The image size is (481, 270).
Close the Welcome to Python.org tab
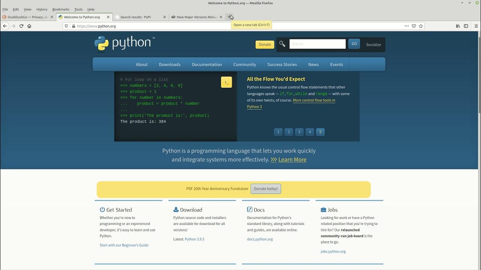108,17
